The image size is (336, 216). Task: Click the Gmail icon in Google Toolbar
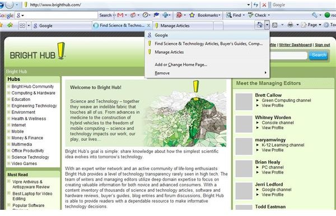coord(120,15)
